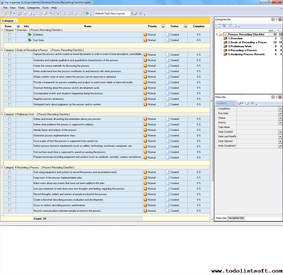Switch to the Navigation Bar tab

(236, 218)
